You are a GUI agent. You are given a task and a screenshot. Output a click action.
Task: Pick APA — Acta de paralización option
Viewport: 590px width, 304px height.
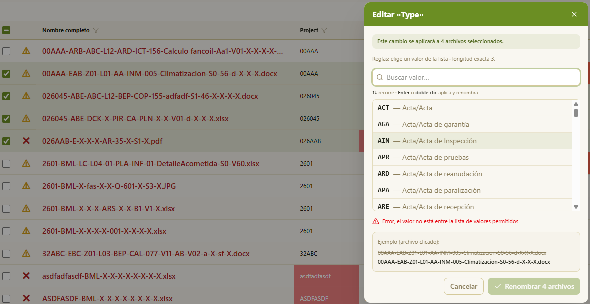pyautogui.click(x=472, y=191)
